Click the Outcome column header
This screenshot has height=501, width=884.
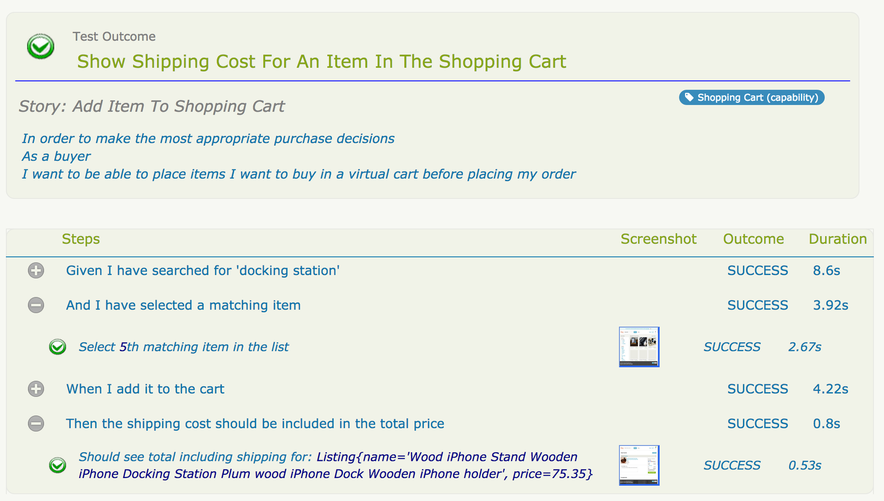(753, 239)
